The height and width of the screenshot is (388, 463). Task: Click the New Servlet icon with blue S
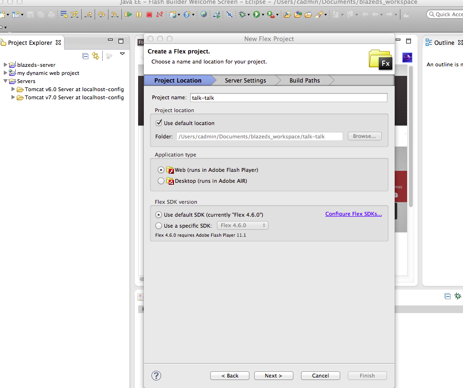[187, 14]
